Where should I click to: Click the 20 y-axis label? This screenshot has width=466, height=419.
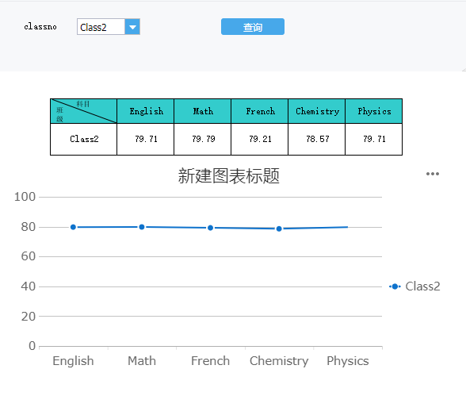(29, 317)
